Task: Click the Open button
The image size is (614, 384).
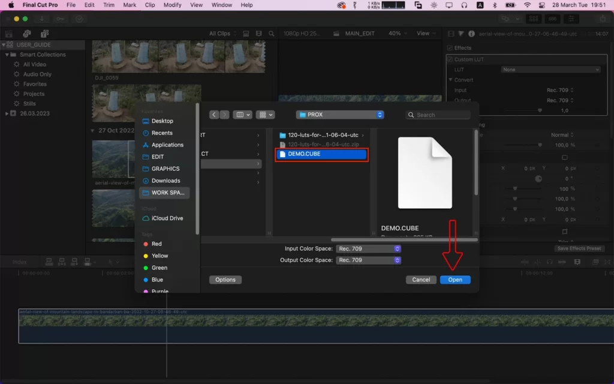Action: (x=455, y=280)
